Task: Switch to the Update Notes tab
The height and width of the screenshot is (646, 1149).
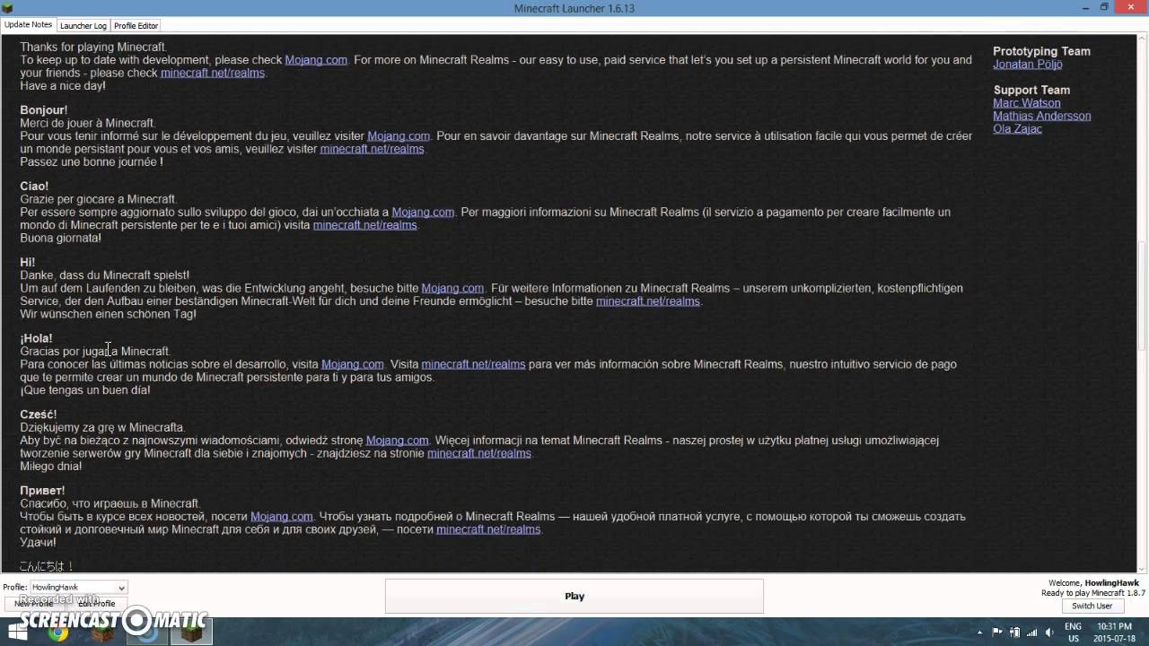Action: (x=29, y=24)
